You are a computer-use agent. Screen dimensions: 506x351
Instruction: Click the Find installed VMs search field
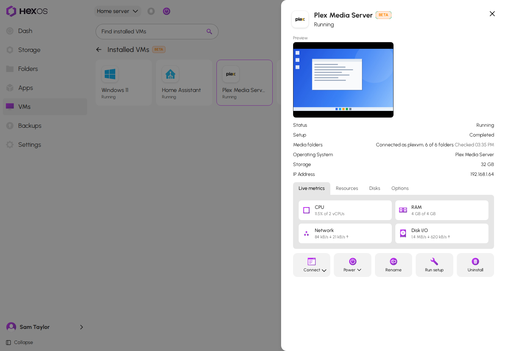pyautogui.click(x=157, y=32)
